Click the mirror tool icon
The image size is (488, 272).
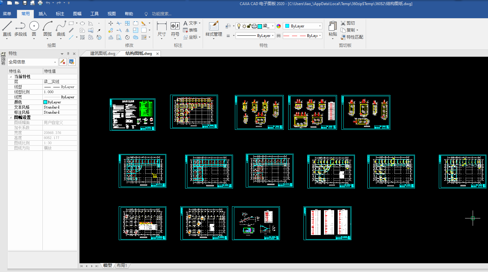[127, 30]
